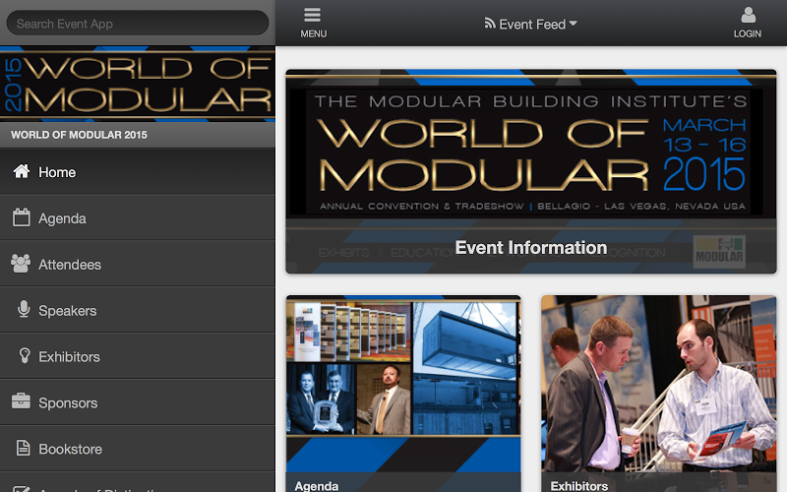This screenshot has height=492, width=787.
Task: Click the Exhibitors tile caption
Action: (x=579, y=485)
